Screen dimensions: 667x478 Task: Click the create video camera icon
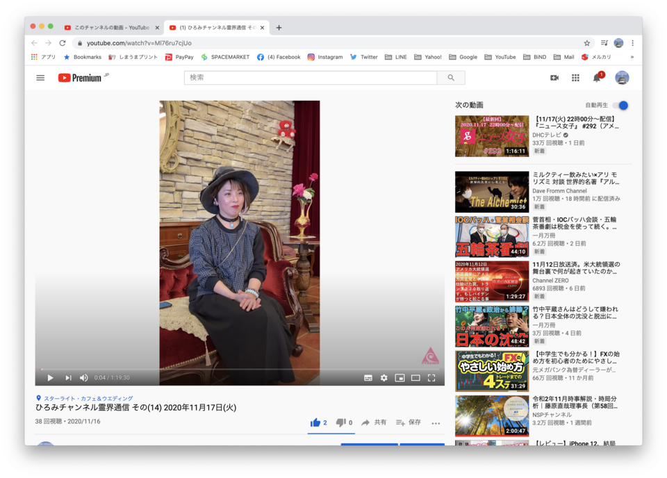click(x=554, y=78)
